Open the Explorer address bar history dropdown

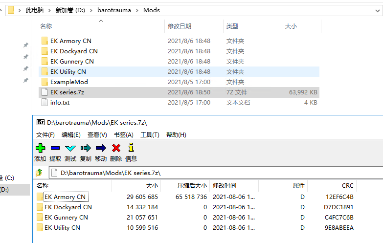pos(378,10)
